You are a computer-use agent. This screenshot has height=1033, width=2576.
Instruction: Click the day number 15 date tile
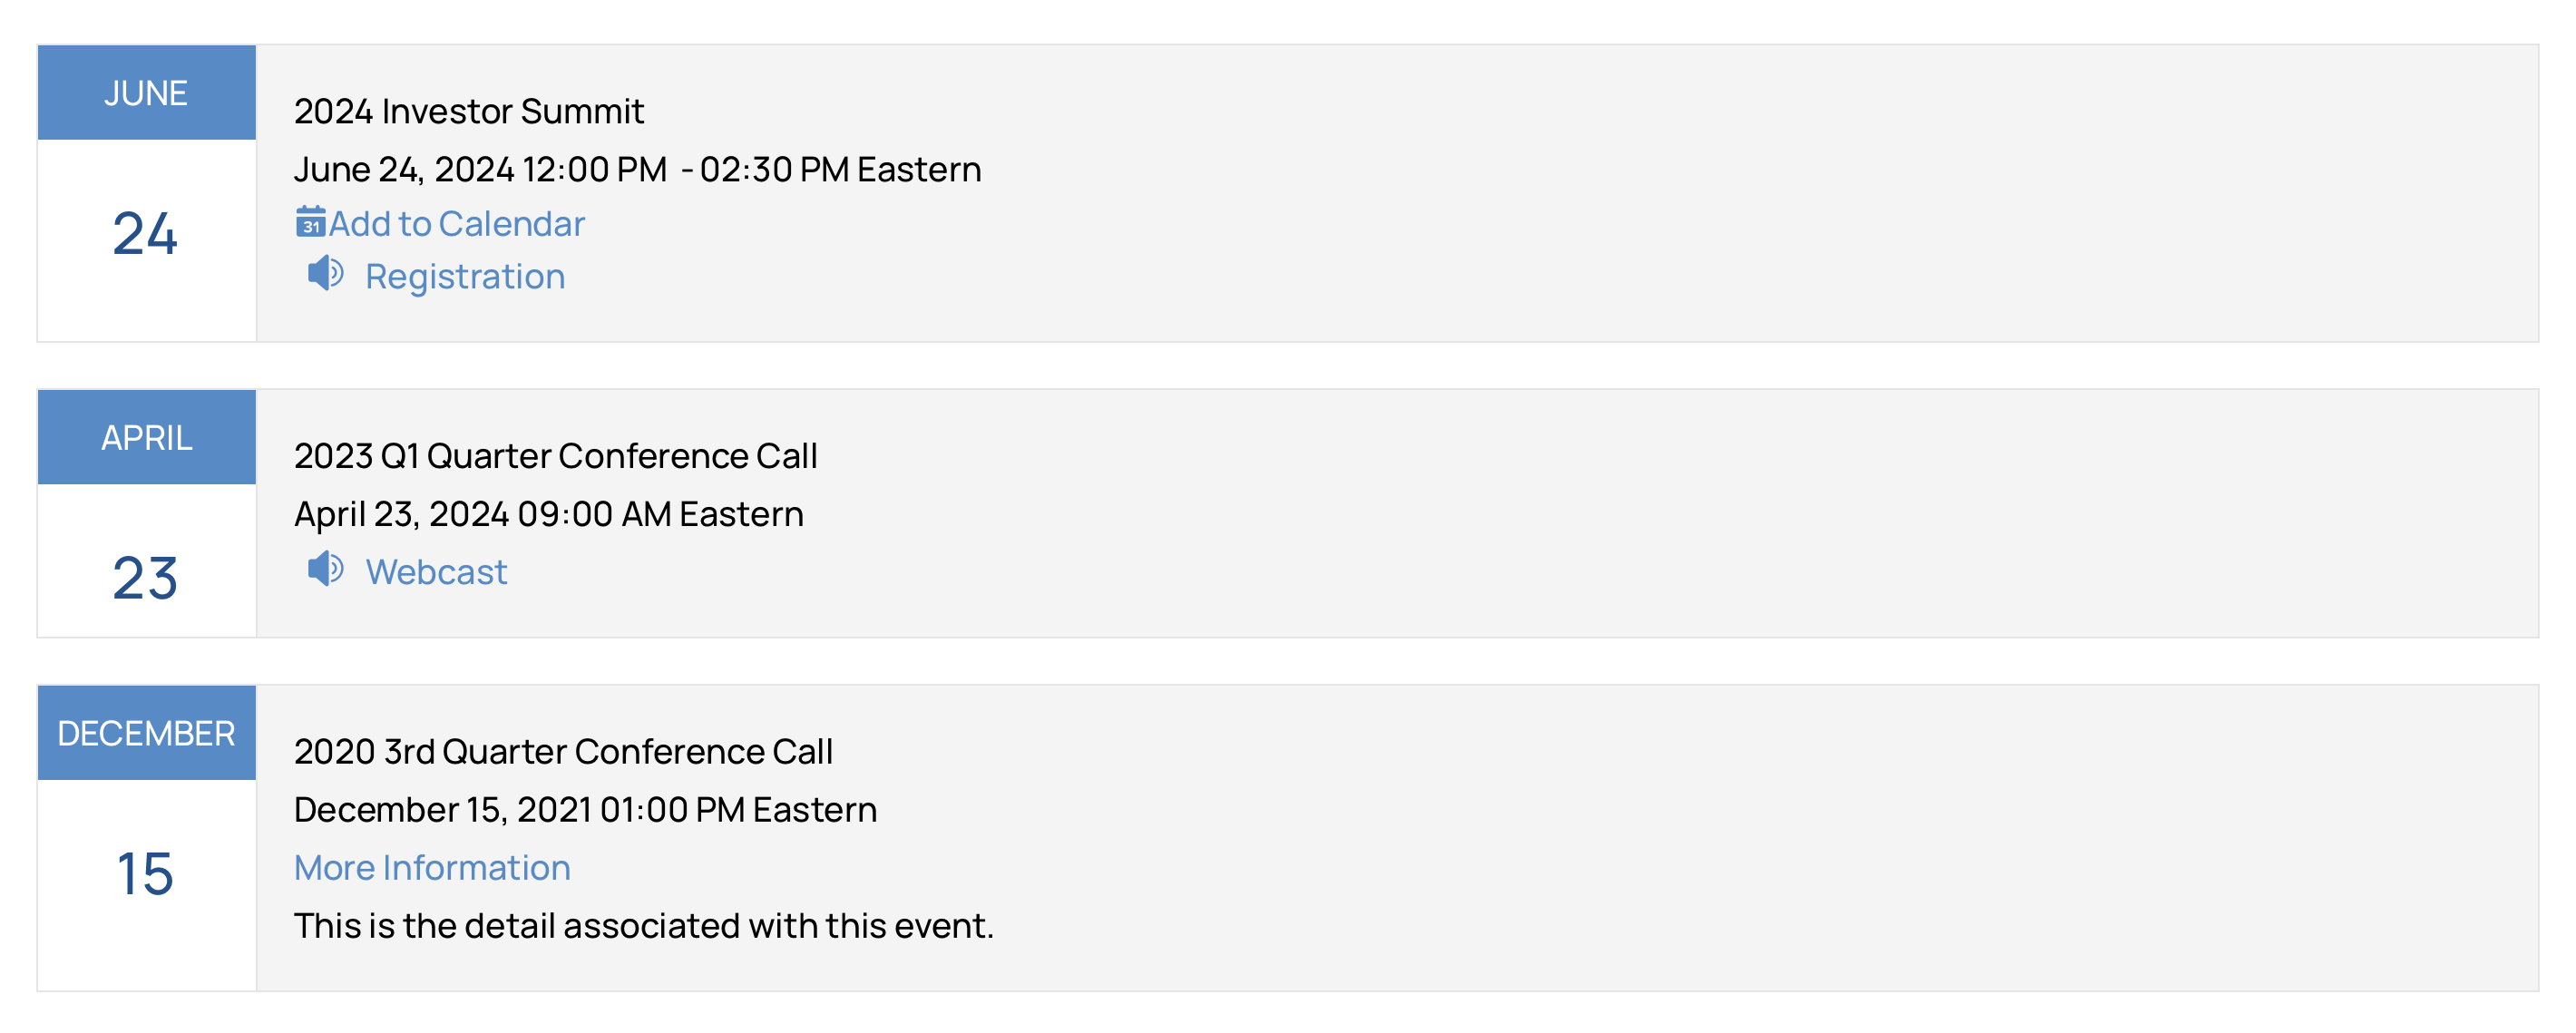coord(146,875)
